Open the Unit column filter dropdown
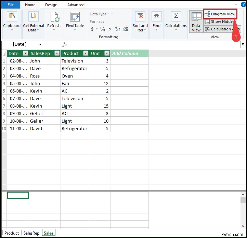The image size is (247, 238). click(x=107, y=53)
